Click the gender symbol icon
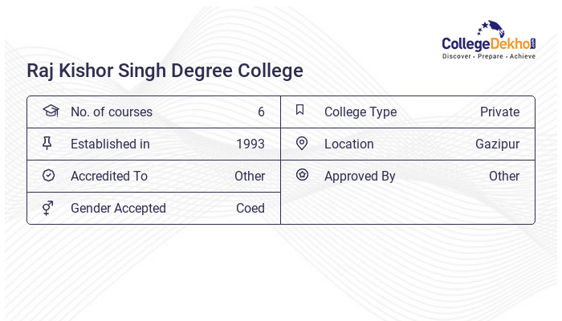Image resolution: width=562 pixels, height=321 pixels. (48, 208)
